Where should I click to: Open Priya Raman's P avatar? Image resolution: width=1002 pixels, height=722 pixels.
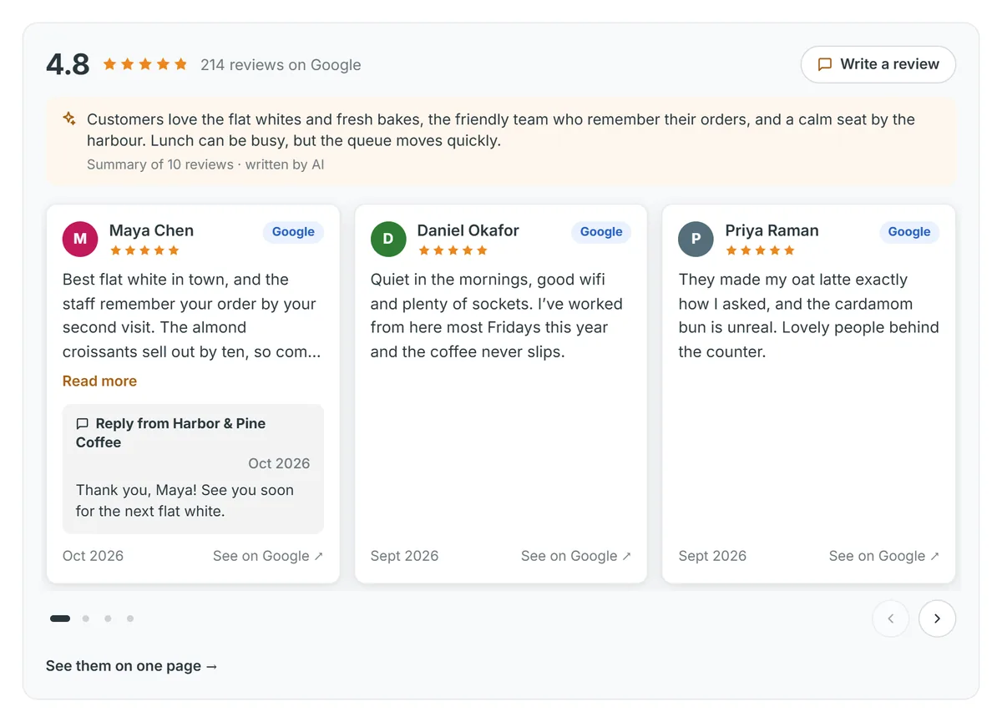pyautogui.click(x=696, y=239)
